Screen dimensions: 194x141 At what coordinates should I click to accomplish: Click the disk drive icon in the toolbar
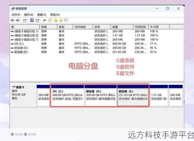coord(44,21)
